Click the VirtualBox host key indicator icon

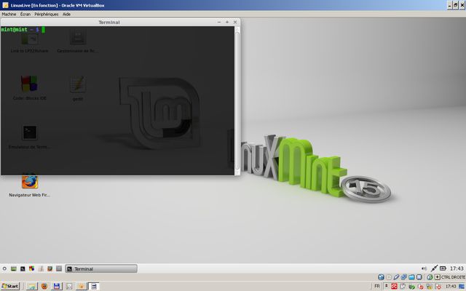[x=437, y=277]
